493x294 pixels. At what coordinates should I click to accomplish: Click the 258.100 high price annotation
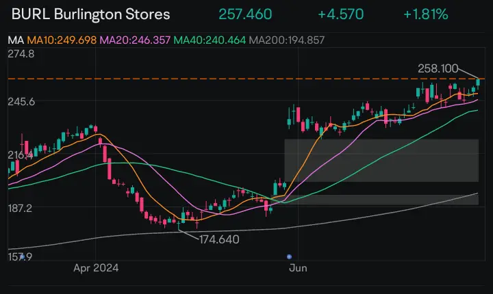(438, 68)
